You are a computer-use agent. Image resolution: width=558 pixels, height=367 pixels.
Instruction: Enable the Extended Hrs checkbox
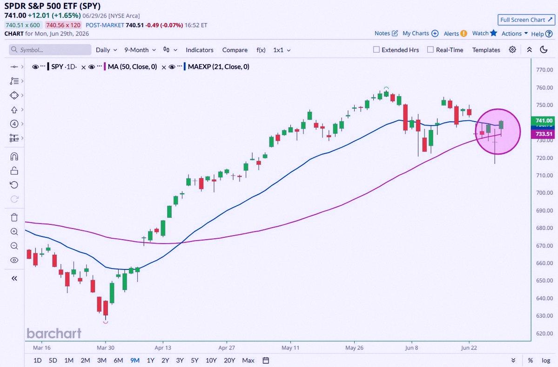point(376,50)
